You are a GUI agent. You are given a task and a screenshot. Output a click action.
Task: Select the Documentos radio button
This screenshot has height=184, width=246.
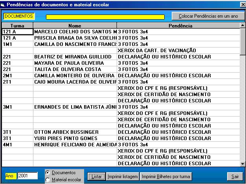pos(48,173)
